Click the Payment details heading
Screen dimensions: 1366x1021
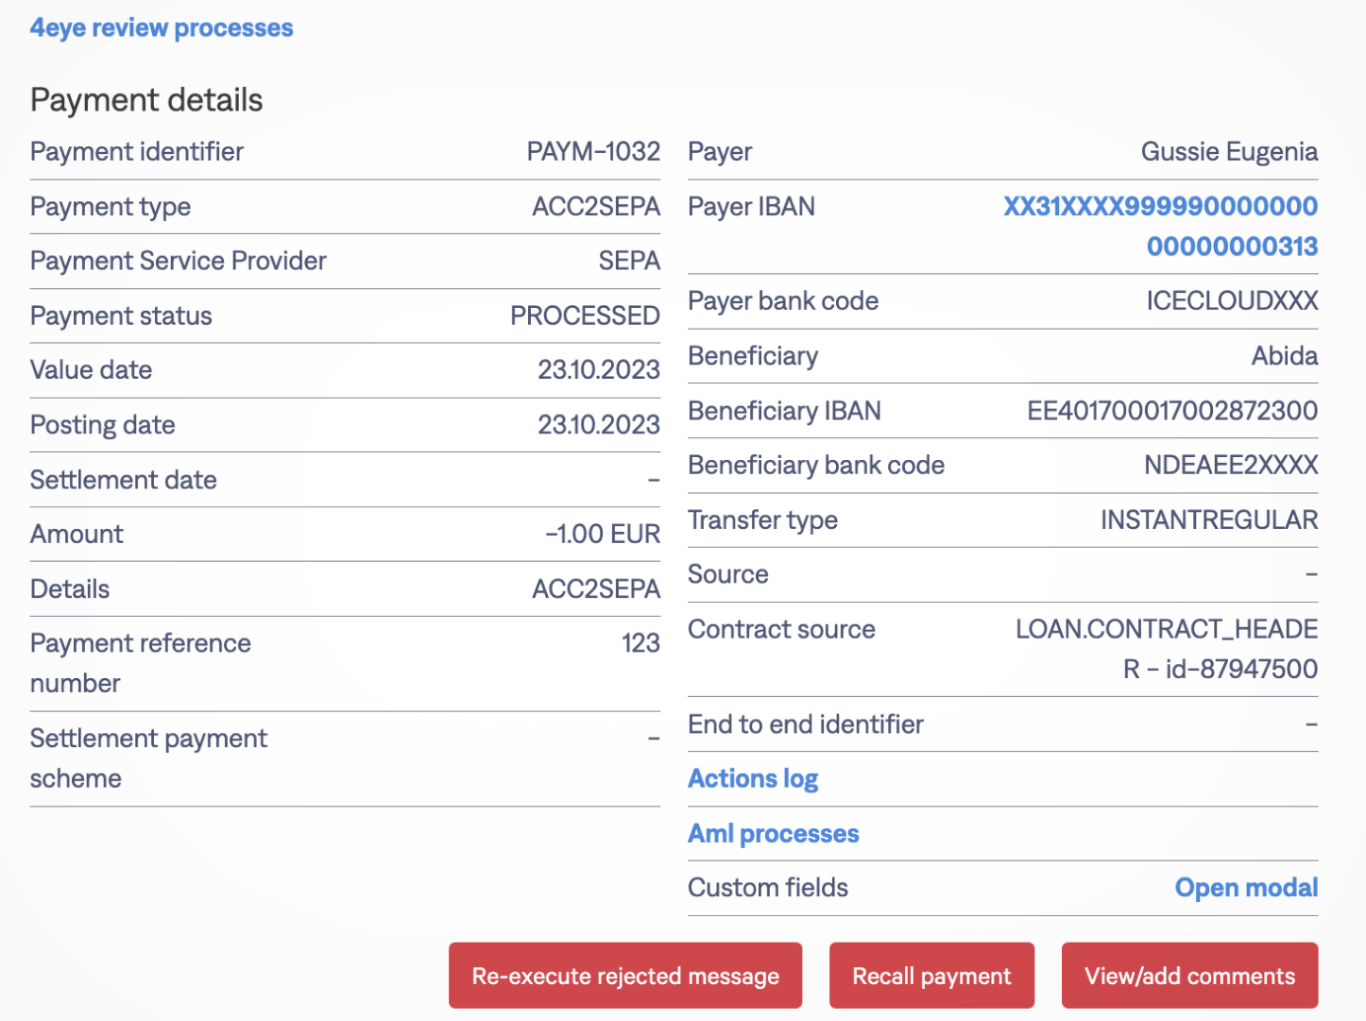coord(146,100)
